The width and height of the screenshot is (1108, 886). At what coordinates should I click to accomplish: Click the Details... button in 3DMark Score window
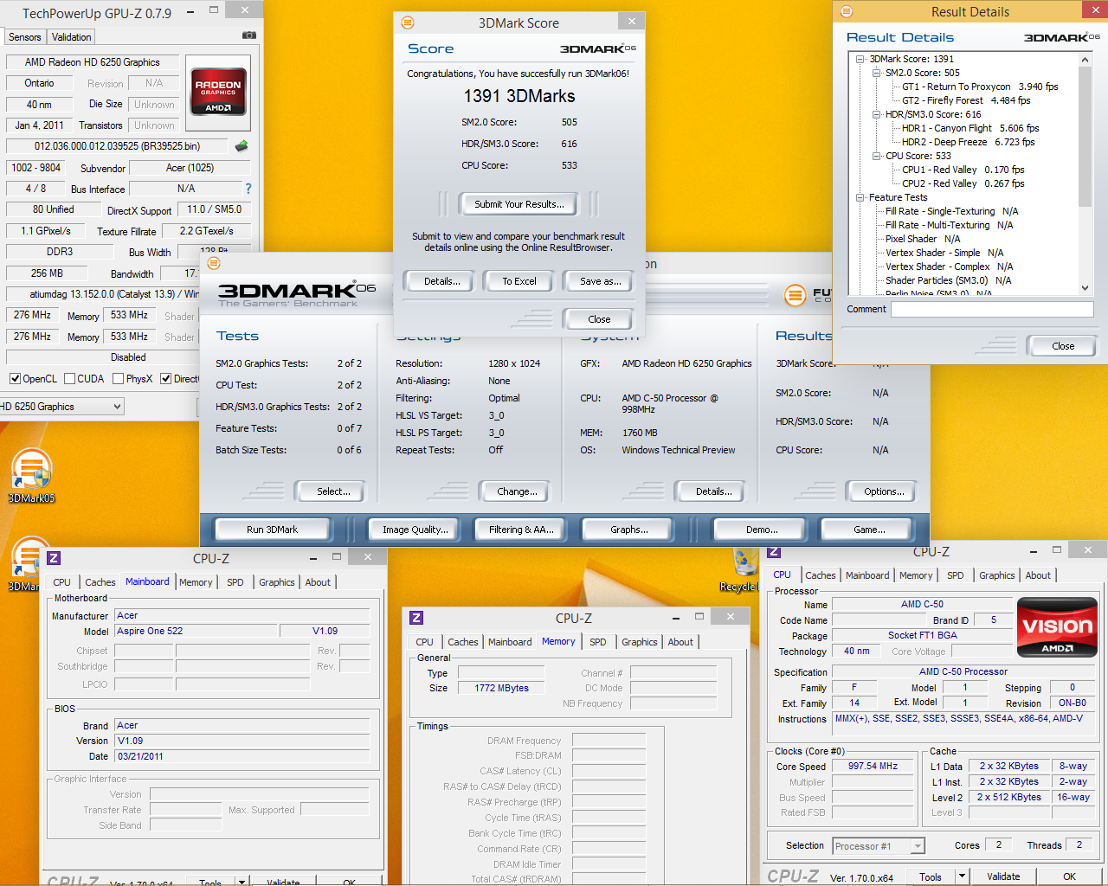pyautogui.click(x=441, y=281)
